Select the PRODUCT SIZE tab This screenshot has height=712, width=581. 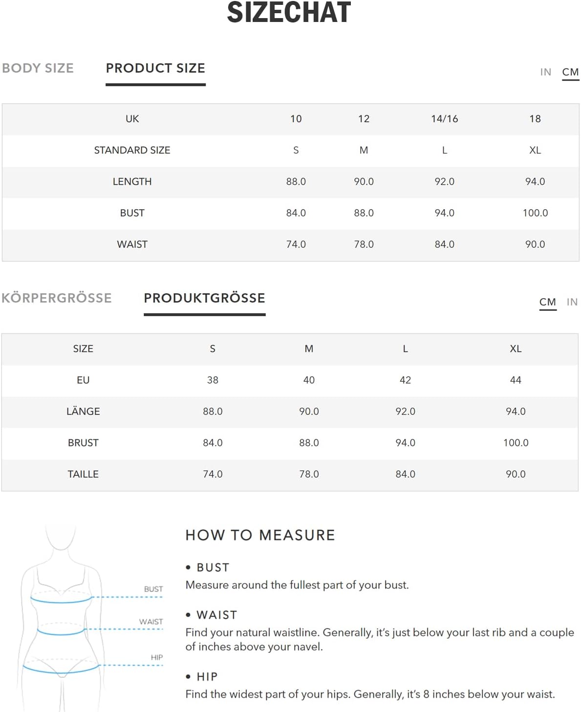point(155,68)
